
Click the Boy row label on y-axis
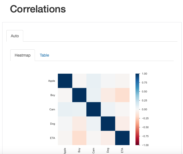click(53, 95)
